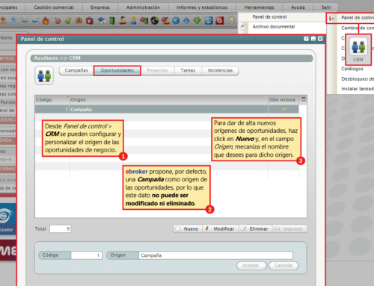
Task: Switch to the Campañas tab
Action: [x=76, y=70]
